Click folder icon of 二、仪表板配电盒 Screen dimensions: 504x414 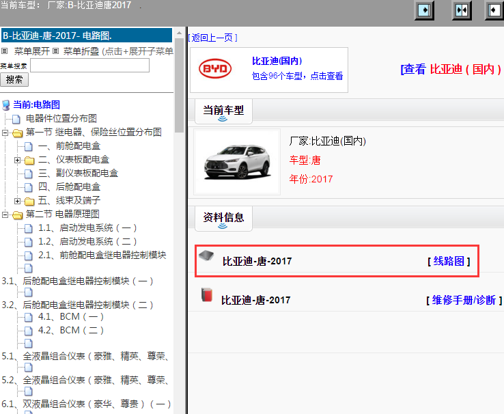tap(29, 160)
